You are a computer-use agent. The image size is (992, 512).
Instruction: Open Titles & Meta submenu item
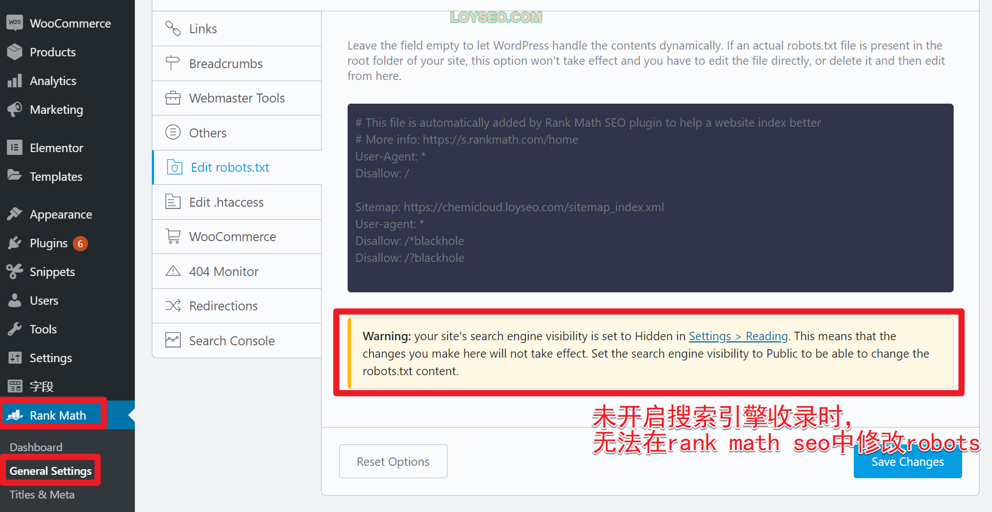pos(42,495)
